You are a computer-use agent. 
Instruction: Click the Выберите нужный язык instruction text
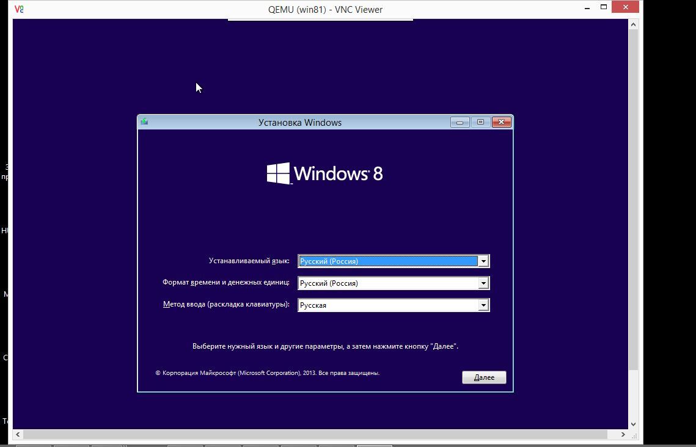tap(325, 346)
